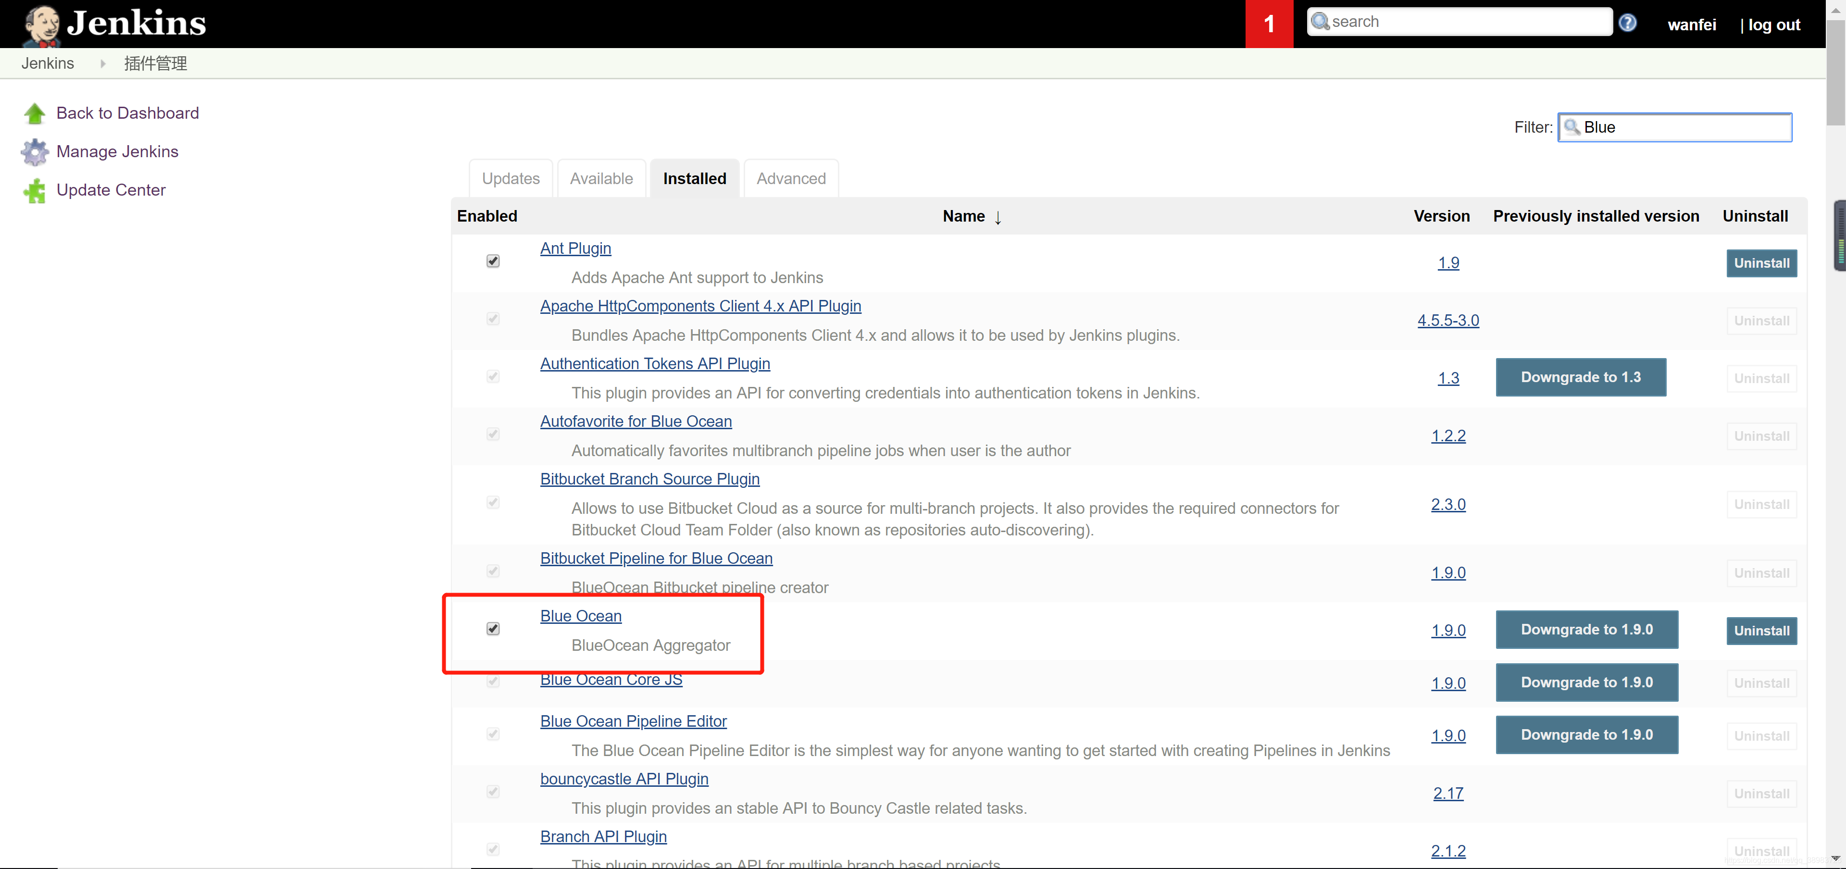Open the Advanced tab
The height and width of the screenshot is (869, 1846).
click(791, 178)
